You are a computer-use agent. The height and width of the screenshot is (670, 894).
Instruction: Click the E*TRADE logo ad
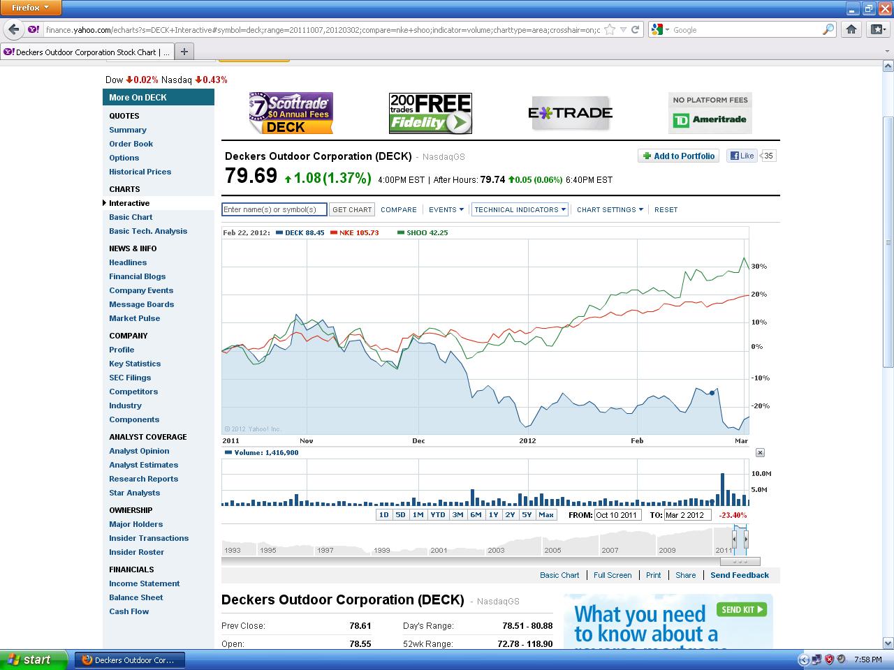[570, 113]
